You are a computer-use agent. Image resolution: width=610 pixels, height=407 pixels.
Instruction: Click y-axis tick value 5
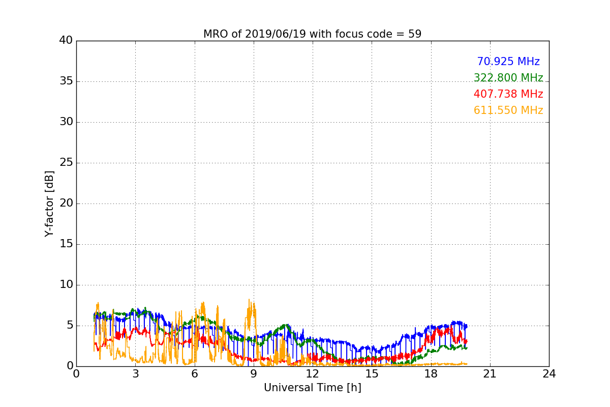(70, 326)
